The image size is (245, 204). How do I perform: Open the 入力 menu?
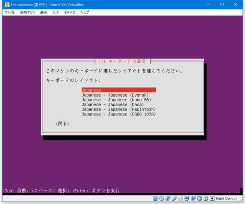56,12
